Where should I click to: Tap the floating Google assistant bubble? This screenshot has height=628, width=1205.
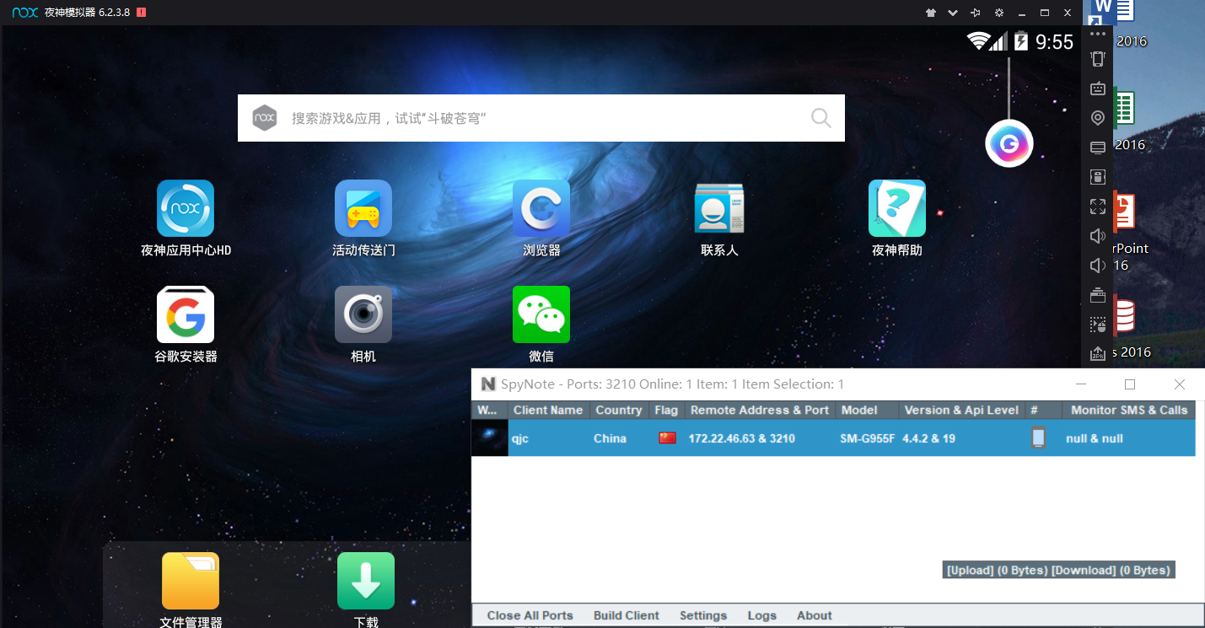(1009, 143)
